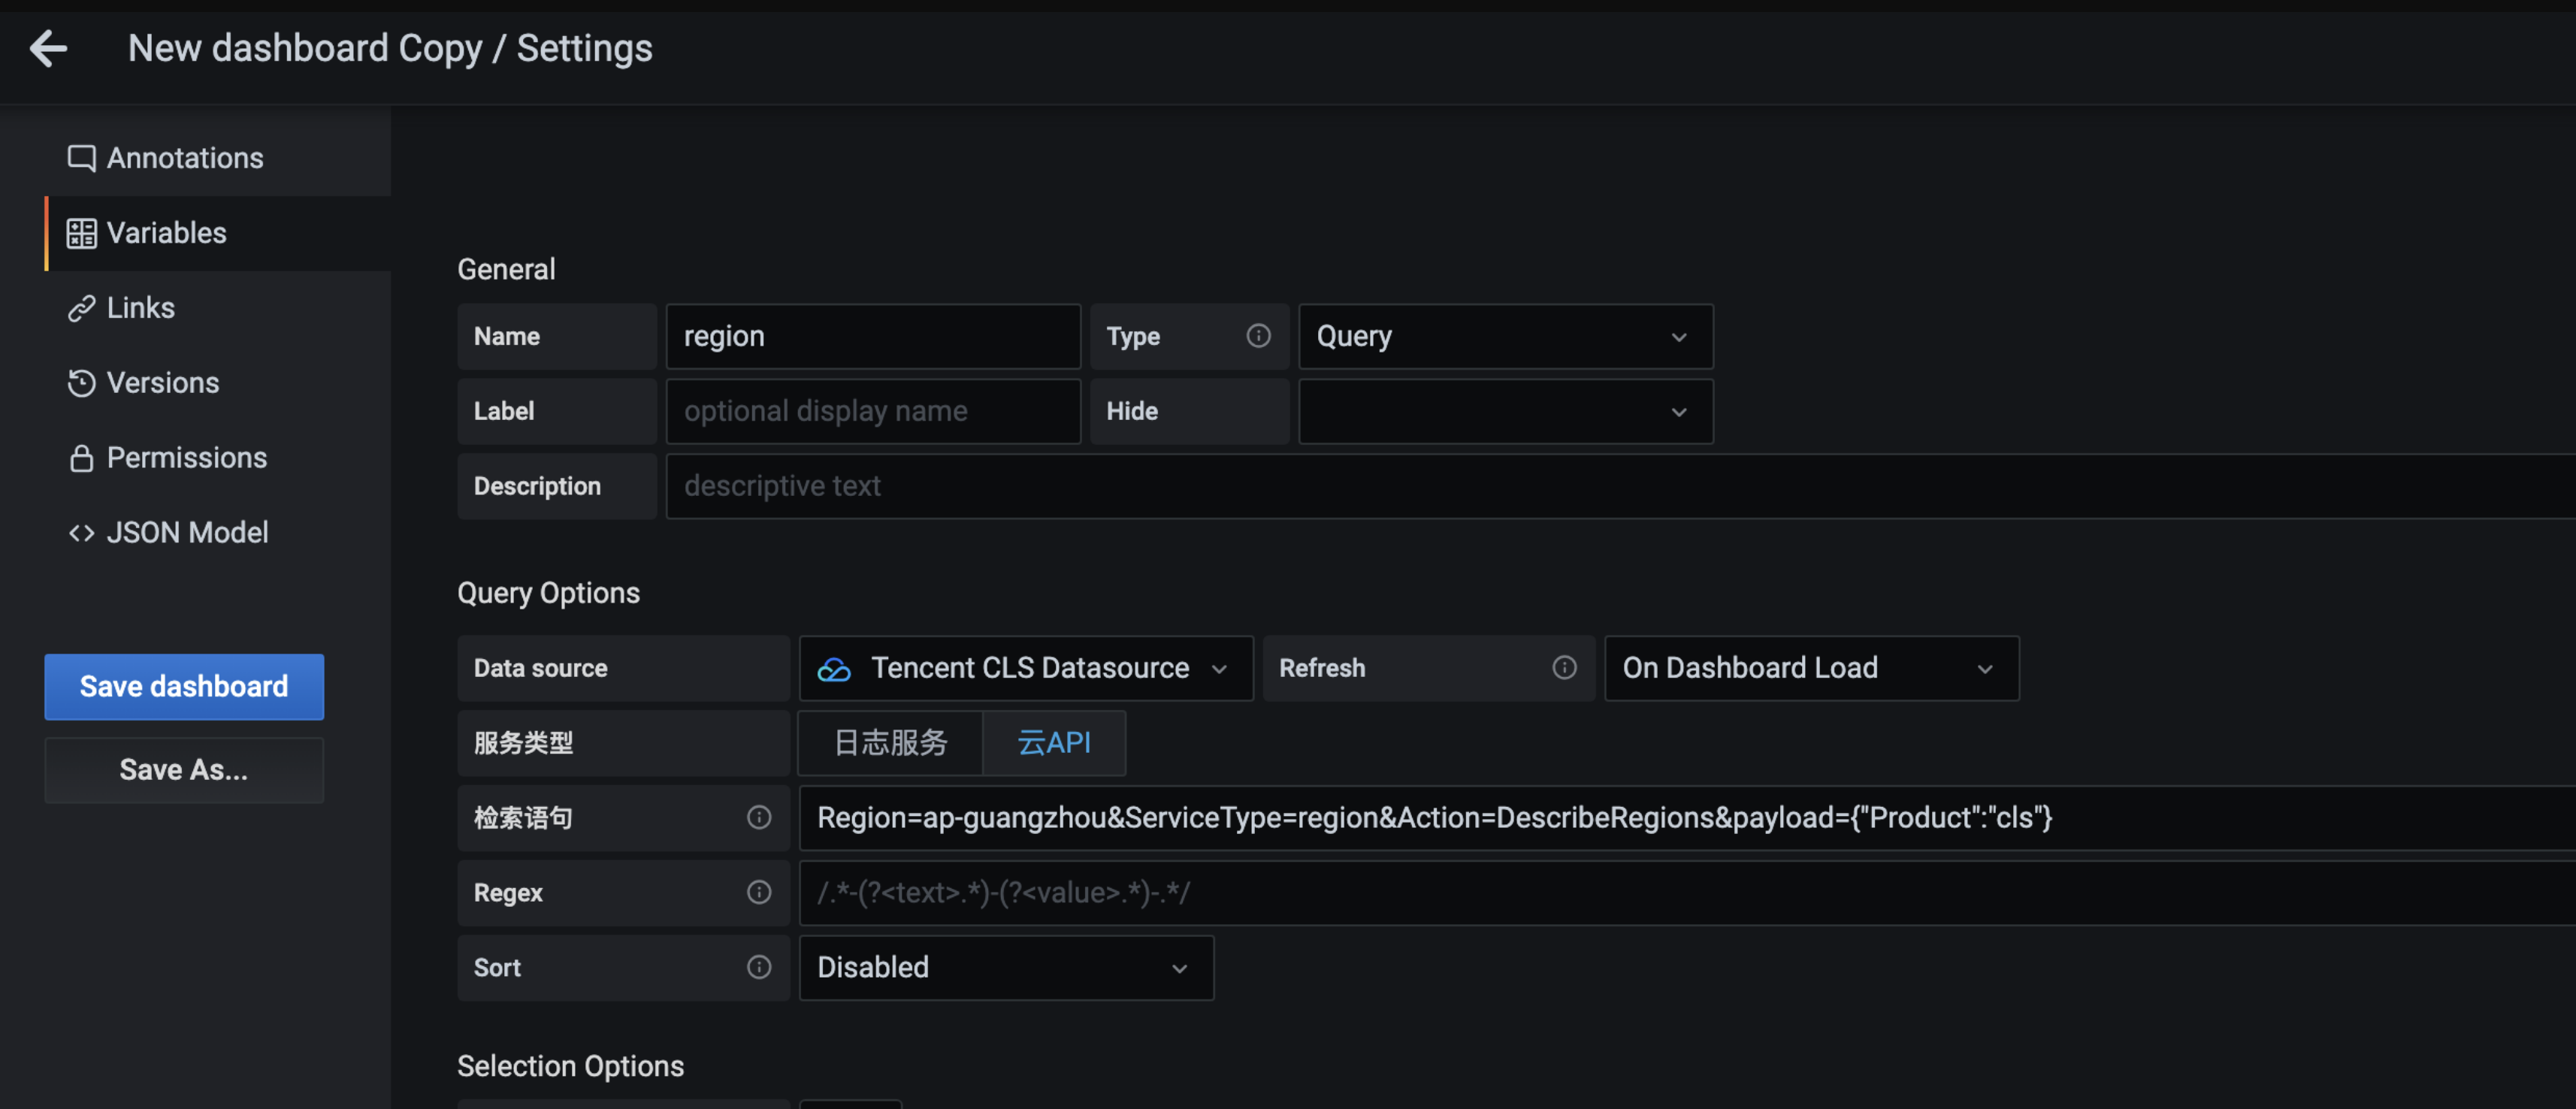The height and width of the screenshot is (1109, 2576).
Task: Click the Tencent CLS cloud datasource icon
Action: tap(834, 669)
